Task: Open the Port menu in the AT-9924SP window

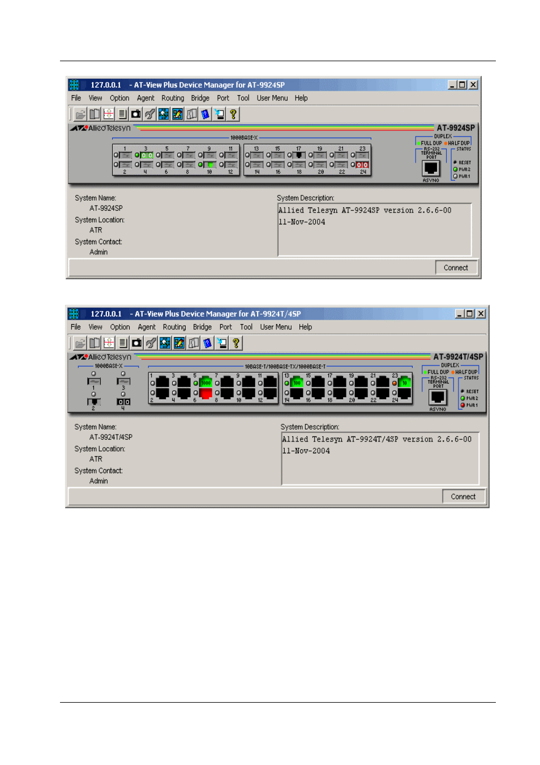Action: tap(223, 98)
